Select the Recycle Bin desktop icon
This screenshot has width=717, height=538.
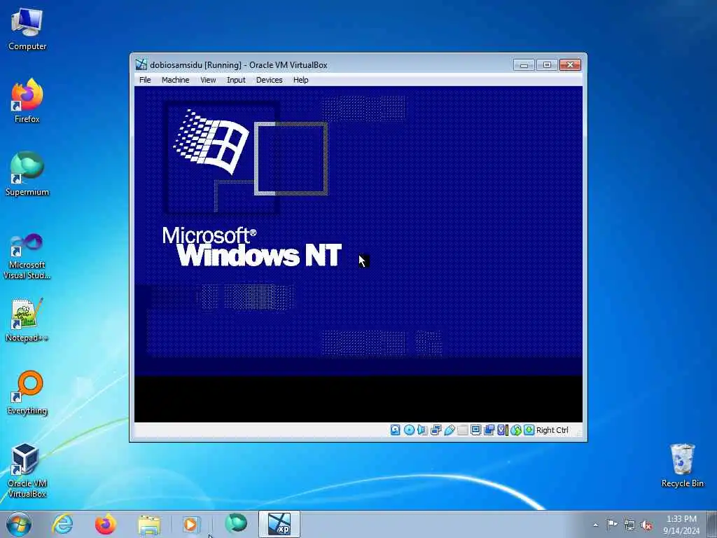(x=682, y=465)
